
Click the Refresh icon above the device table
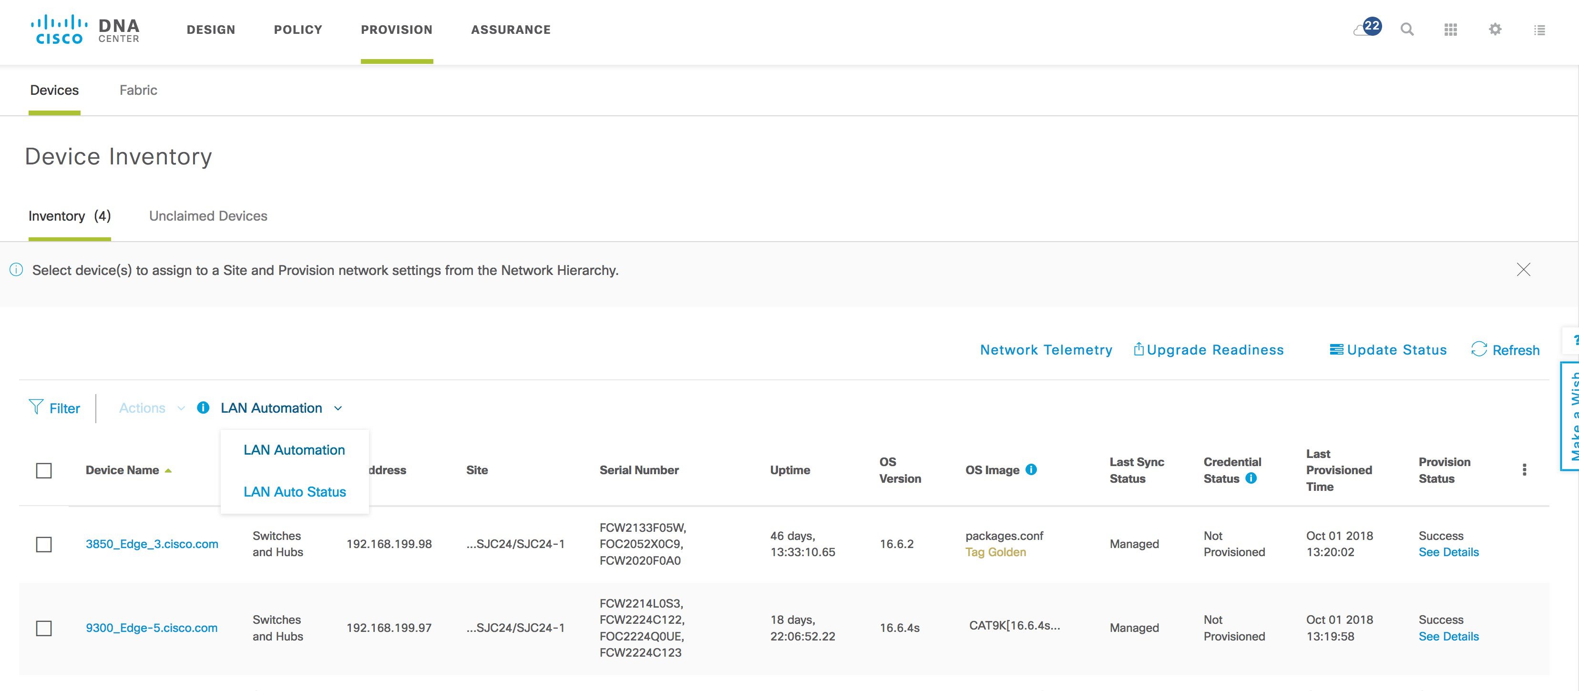[x=1479, y=349]
